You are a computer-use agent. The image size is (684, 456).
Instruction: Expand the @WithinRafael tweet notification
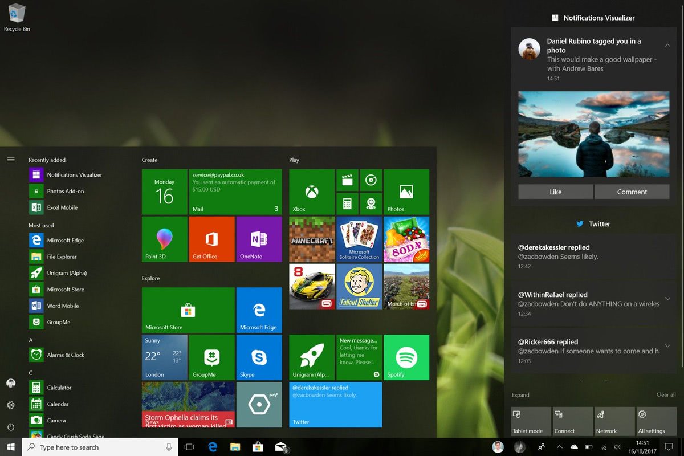[667, 299]
